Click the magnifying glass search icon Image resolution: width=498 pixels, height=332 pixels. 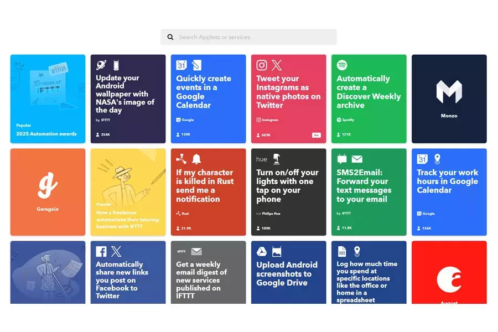point(170,37)
